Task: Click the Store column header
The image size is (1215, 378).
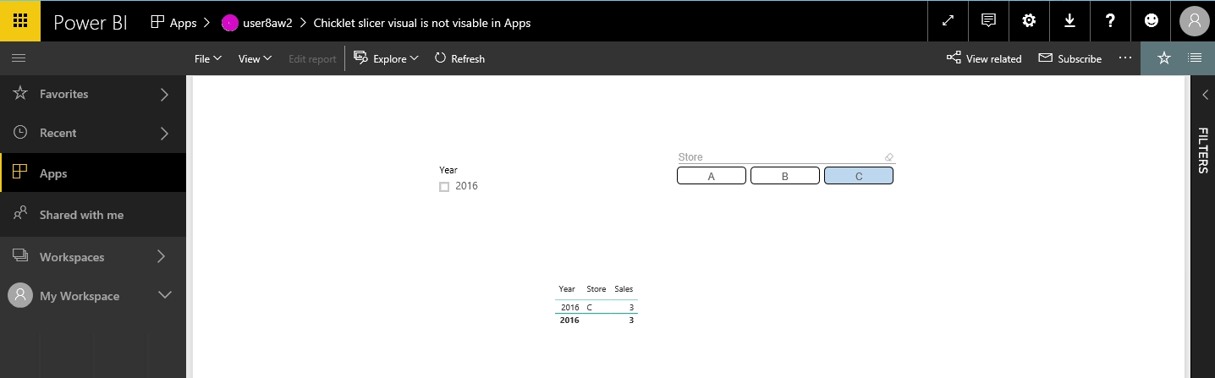Action: coord(597,289)
